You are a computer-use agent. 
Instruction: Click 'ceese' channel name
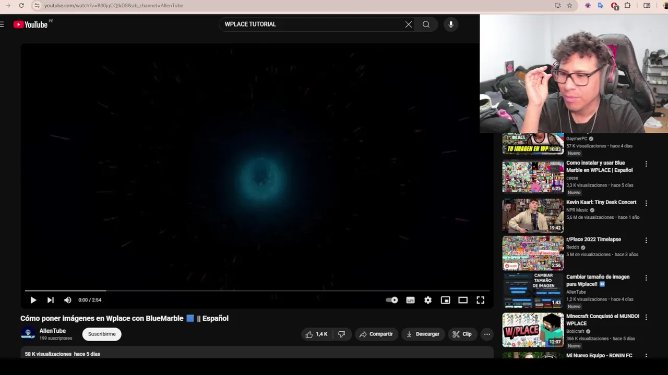(572, 178)
